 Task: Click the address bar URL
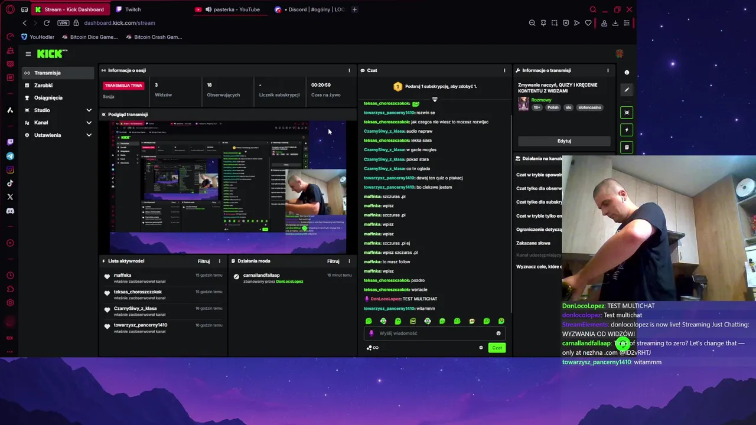(x=119, y=23)
